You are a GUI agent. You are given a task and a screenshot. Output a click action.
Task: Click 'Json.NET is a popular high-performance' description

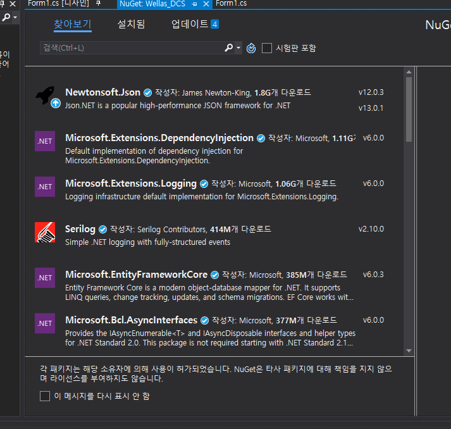tap(178, 106)
